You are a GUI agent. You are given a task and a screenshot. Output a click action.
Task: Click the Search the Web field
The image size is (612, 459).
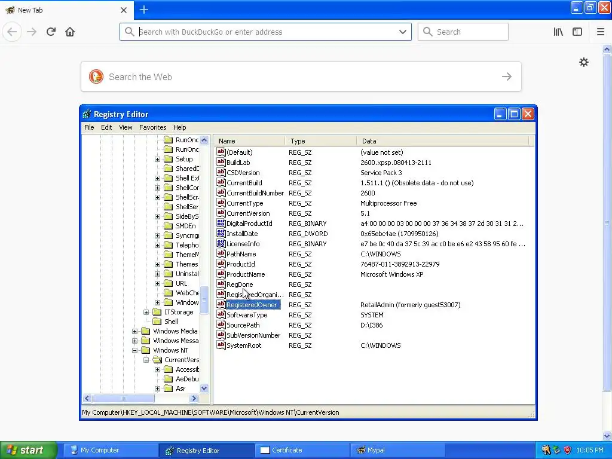[301, 76]
